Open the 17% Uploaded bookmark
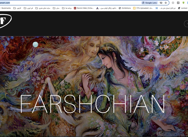This screenshot has height=137, width=188. [143, 8]
